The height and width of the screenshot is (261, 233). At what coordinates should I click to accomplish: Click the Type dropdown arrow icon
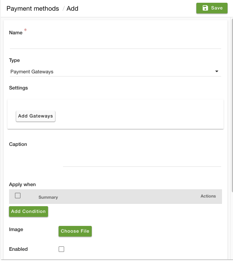(x=216, y=71)
